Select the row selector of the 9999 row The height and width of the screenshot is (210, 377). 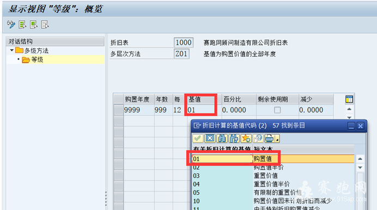pos(119,110)
